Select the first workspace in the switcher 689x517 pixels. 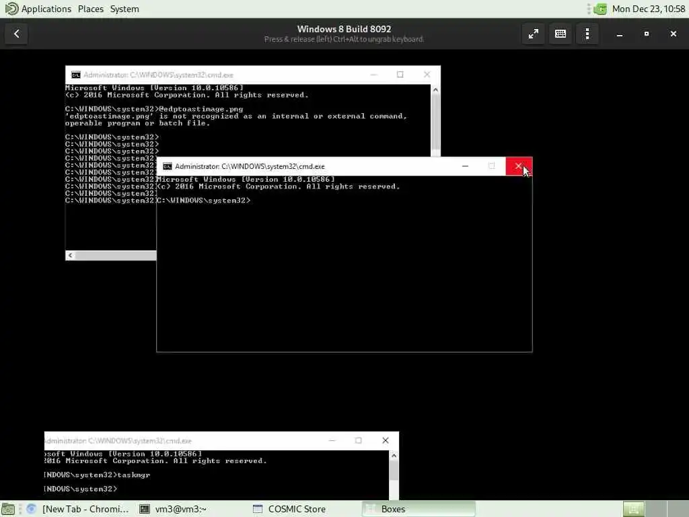[x=633, y=509]
